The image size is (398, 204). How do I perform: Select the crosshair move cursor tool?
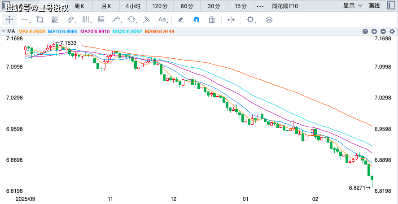[9, 19]
